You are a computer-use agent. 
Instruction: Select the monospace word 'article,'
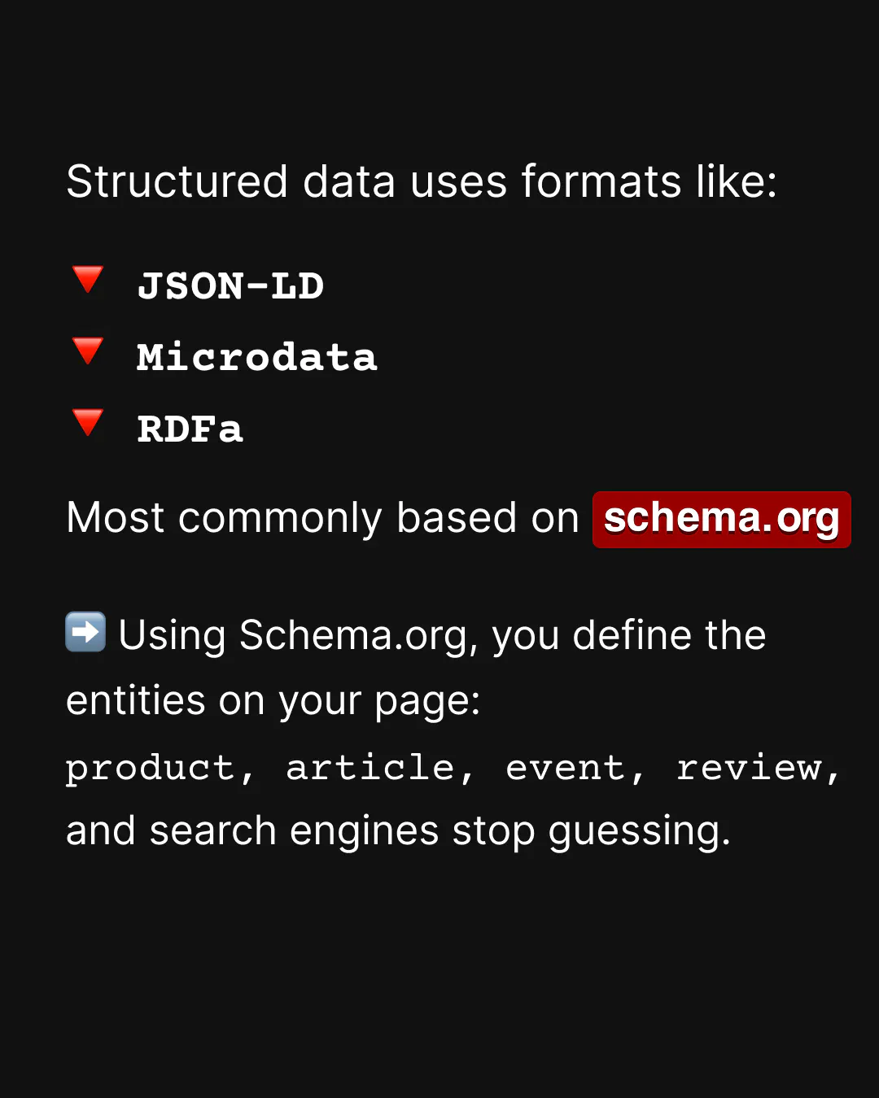pyautogui.click(x=380, y=768)
